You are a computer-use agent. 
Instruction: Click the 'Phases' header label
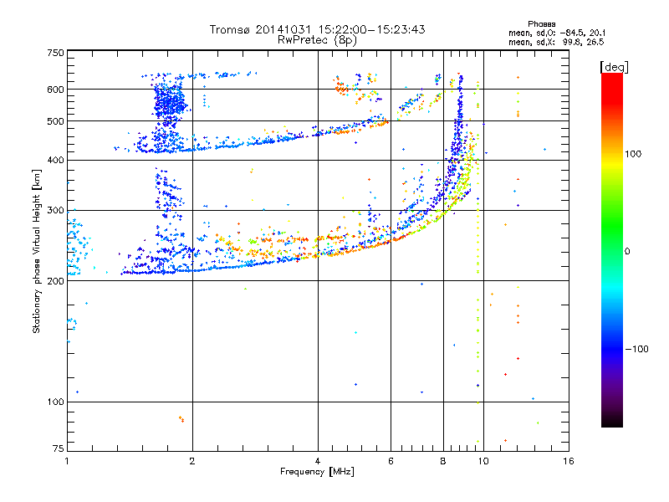point(541,24)
